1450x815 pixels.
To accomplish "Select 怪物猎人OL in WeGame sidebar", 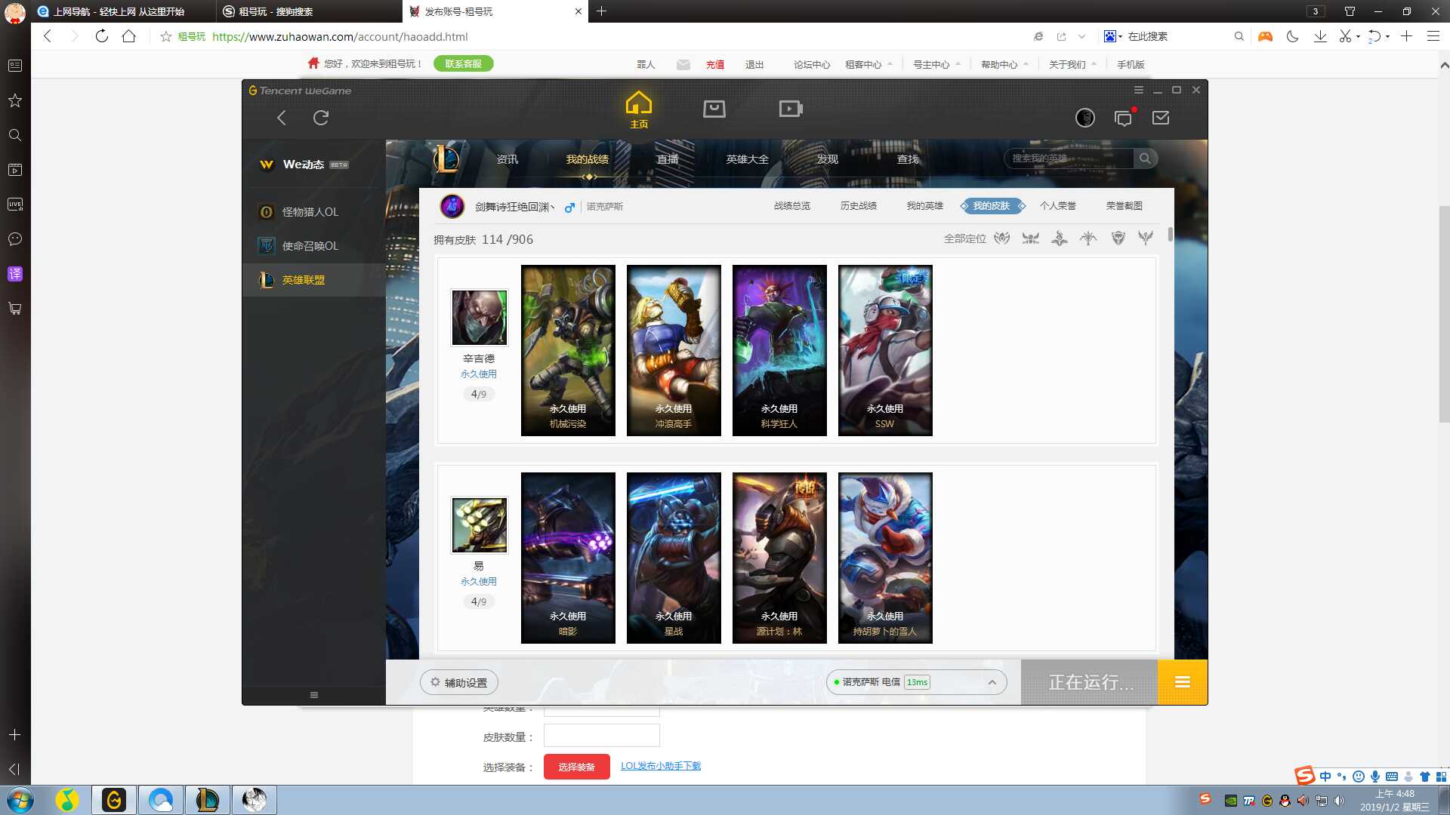I will 314,212.
